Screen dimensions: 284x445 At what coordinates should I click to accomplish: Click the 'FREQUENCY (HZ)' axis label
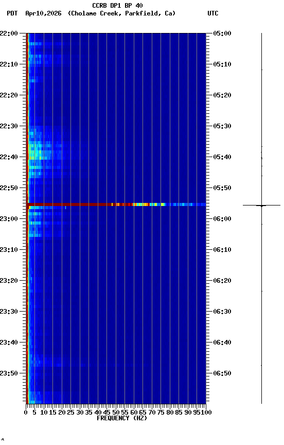(x=122, y=419)
